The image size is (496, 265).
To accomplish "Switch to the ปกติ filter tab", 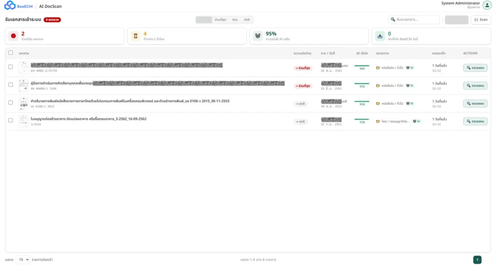I will pos(247,20).
